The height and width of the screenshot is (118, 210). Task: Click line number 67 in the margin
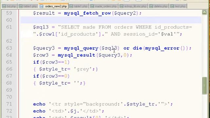click(x=9, y=76)
